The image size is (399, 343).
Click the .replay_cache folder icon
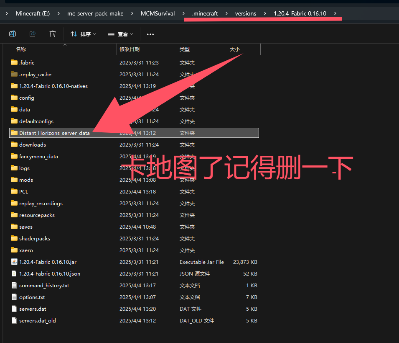click(x=14, y=74)
